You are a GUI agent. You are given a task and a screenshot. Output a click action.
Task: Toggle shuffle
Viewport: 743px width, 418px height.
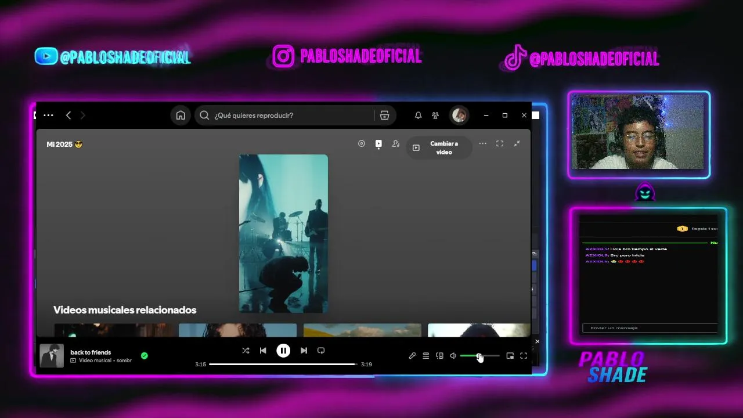pyautogui.click(x=246, y=351)
